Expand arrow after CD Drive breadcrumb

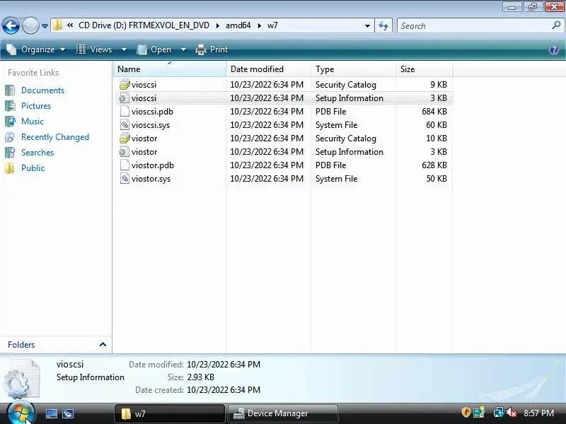(x=218, y=26)
